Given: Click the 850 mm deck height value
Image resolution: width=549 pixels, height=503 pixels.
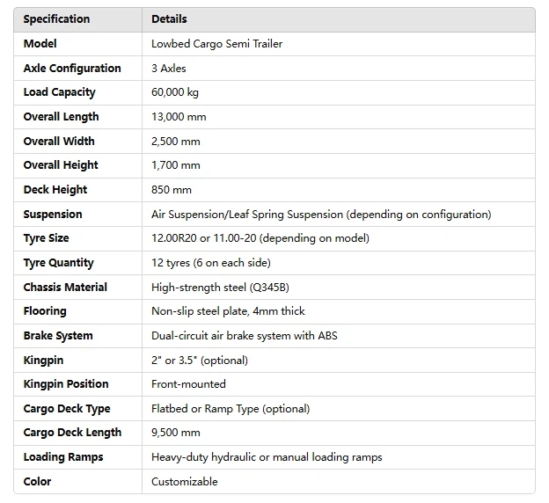Looking at the screenshot, I should point(171,190).
